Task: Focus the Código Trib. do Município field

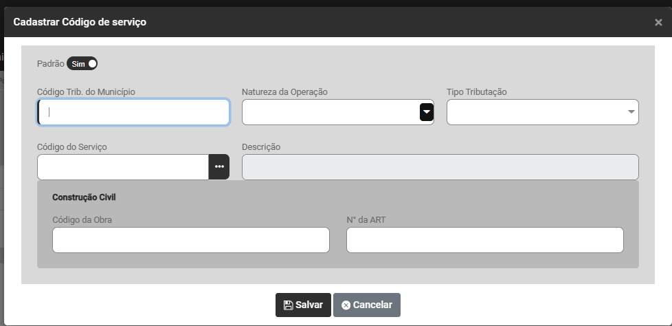Action: click(x=133, y=112)
